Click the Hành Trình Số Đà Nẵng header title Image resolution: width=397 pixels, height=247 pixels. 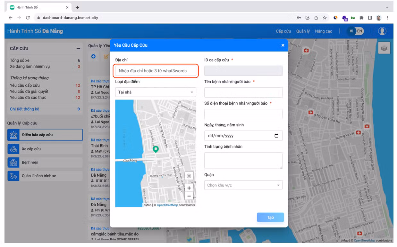pos(35,31)
